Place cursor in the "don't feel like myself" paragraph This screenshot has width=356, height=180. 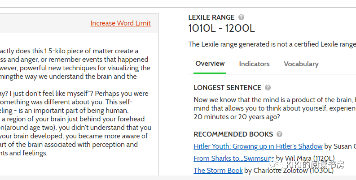tap(75, 123)
